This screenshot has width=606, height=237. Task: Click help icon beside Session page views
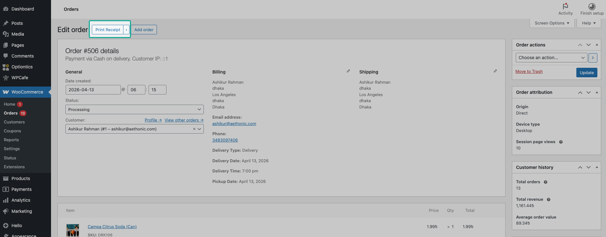point(561,142)
